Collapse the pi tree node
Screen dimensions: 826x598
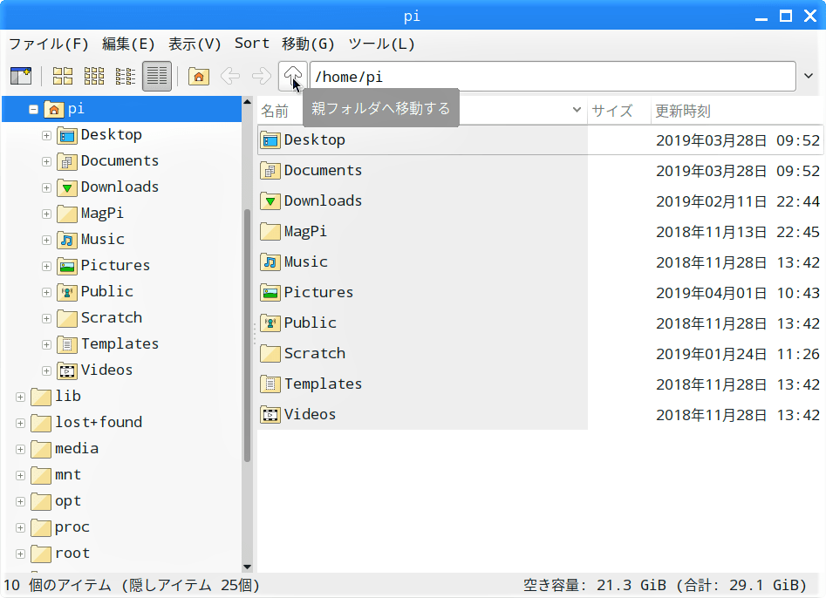pyautogui.click(x=34, y=110)
